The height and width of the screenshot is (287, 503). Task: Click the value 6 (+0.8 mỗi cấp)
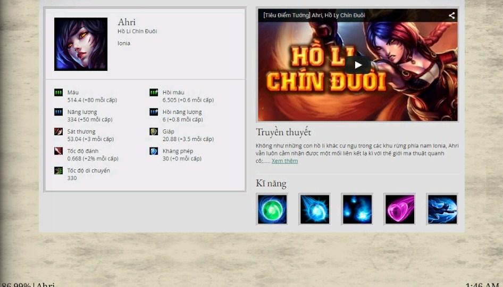click(182, 120)
